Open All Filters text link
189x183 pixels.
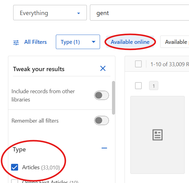36,42
